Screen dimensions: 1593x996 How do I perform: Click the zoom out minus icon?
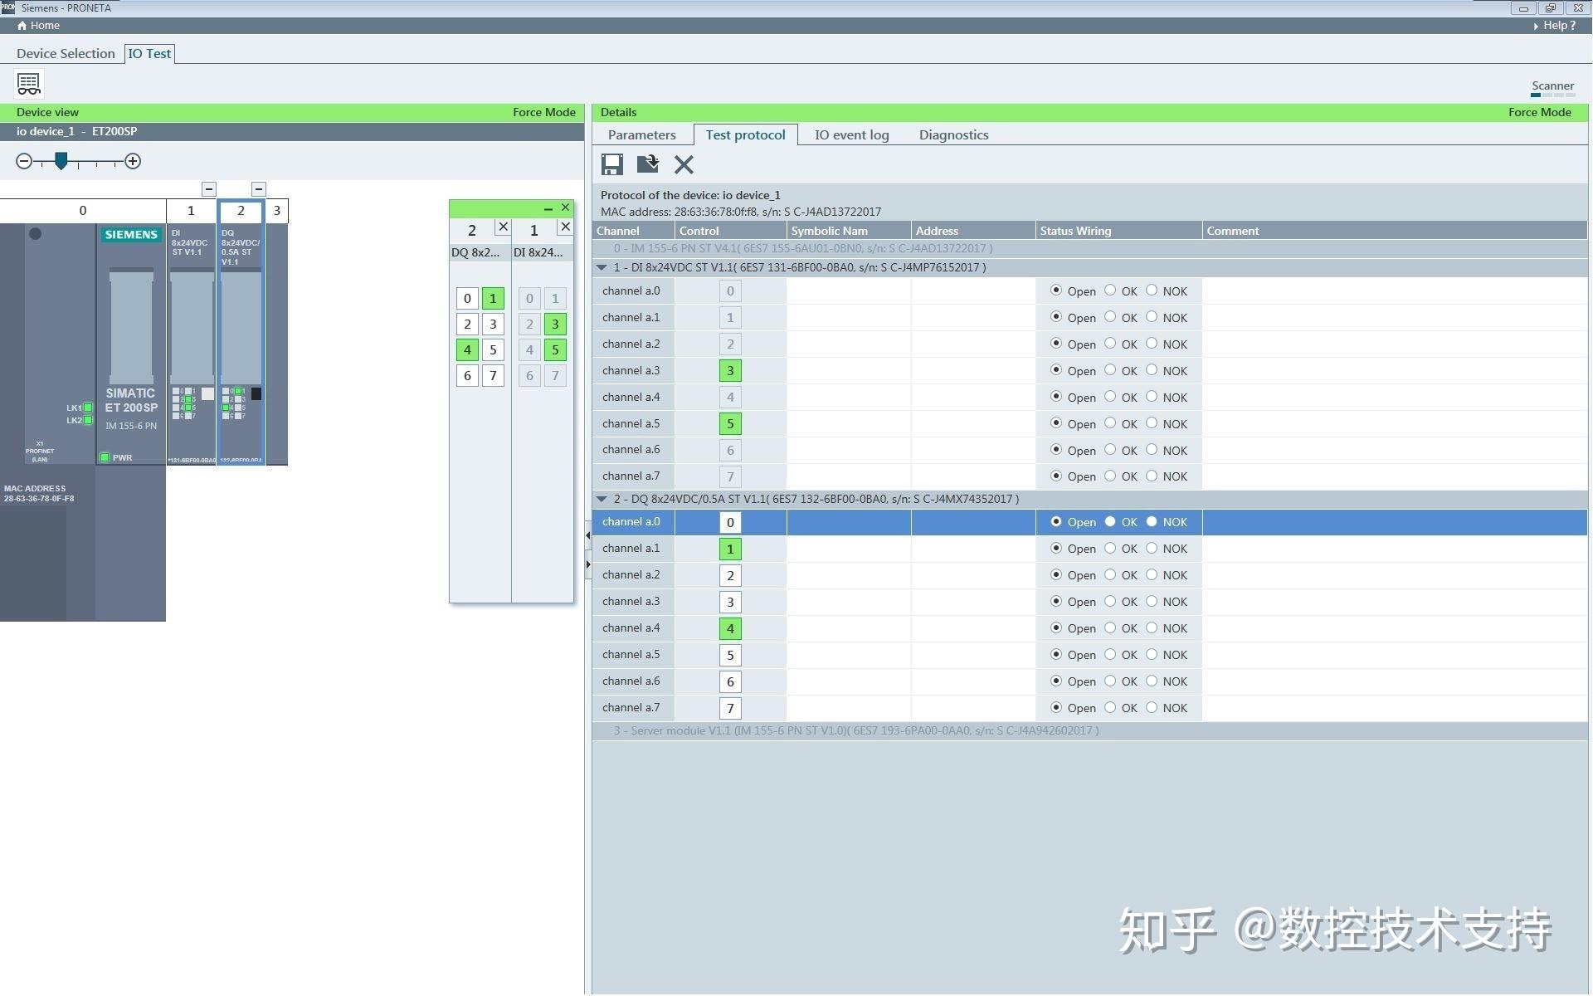[x=24, y=161]
